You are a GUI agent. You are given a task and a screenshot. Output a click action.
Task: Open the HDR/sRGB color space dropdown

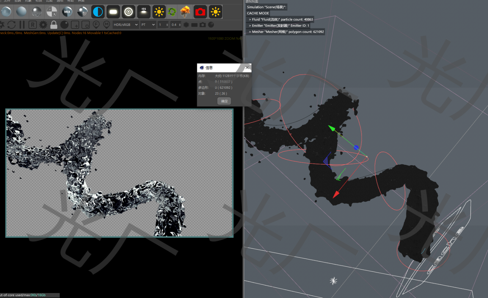click(x=126, y=24)
